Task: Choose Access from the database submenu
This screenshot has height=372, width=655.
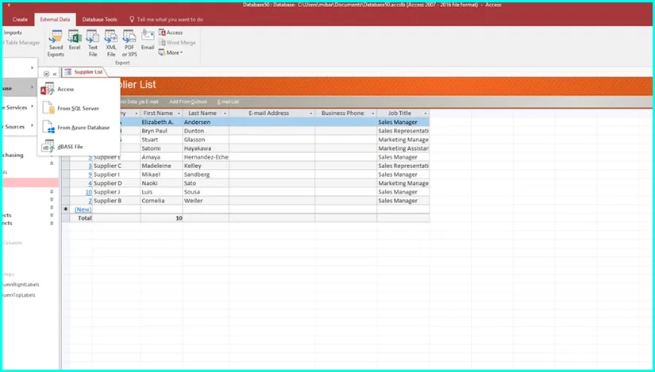Action: [x=66, y=90]
